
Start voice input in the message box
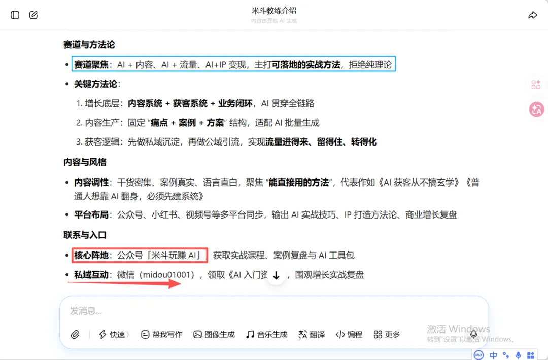[x=473, y=334]
